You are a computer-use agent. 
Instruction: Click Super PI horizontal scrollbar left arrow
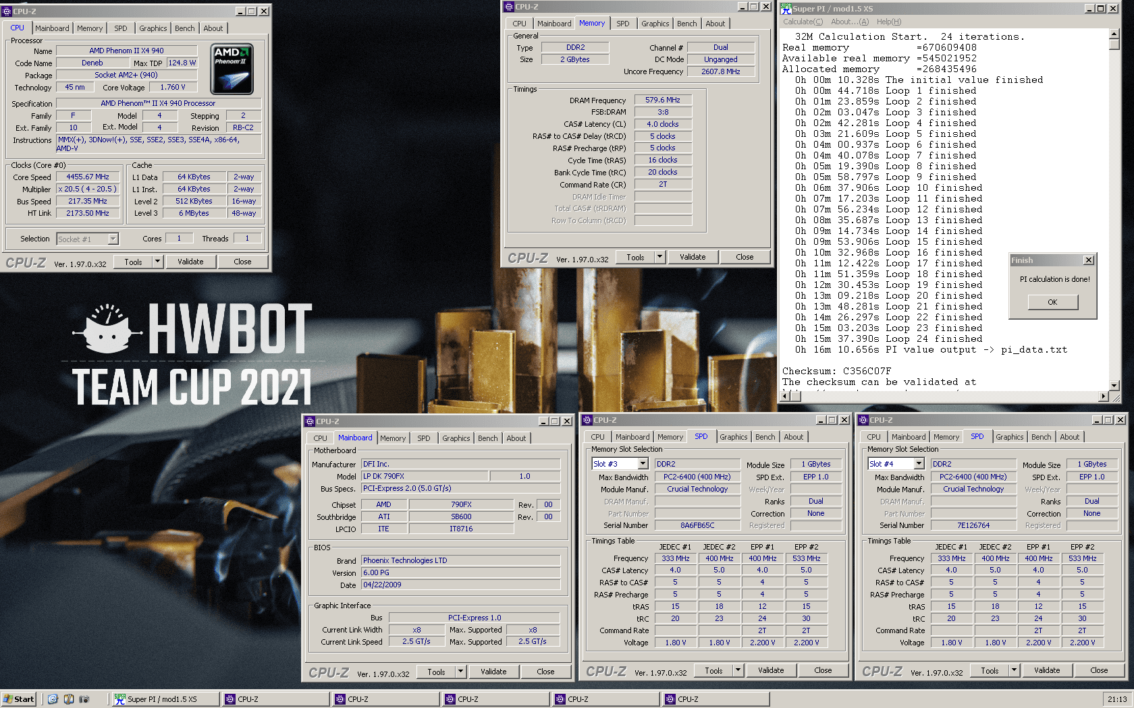point(786,396)
